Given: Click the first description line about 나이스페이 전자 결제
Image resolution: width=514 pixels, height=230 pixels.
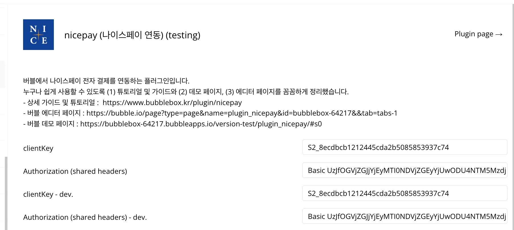Looking at the screenshot, I should click(106, 81).
